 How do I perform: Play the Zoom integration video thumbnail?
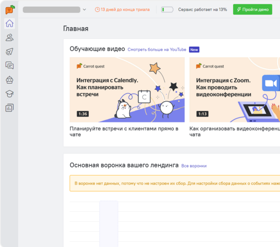pos(234,90)
